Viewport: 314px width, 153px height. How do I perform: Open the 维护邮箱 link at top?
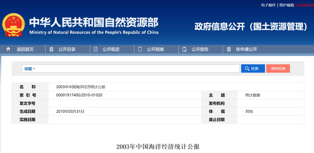[286, 5]
